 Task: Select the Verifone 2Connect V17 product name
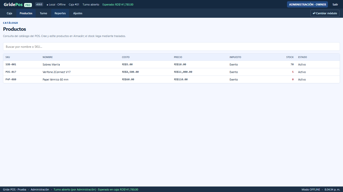(x=56, y=72)
